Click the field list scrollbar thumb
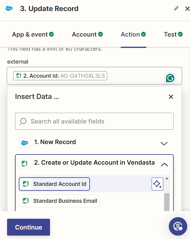Viewport: 190px width, 239px height. [x=167, y=202]
